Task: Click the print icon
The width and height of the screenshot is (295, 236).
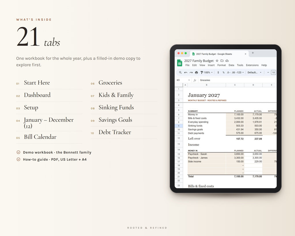Action: click(196, 72)
